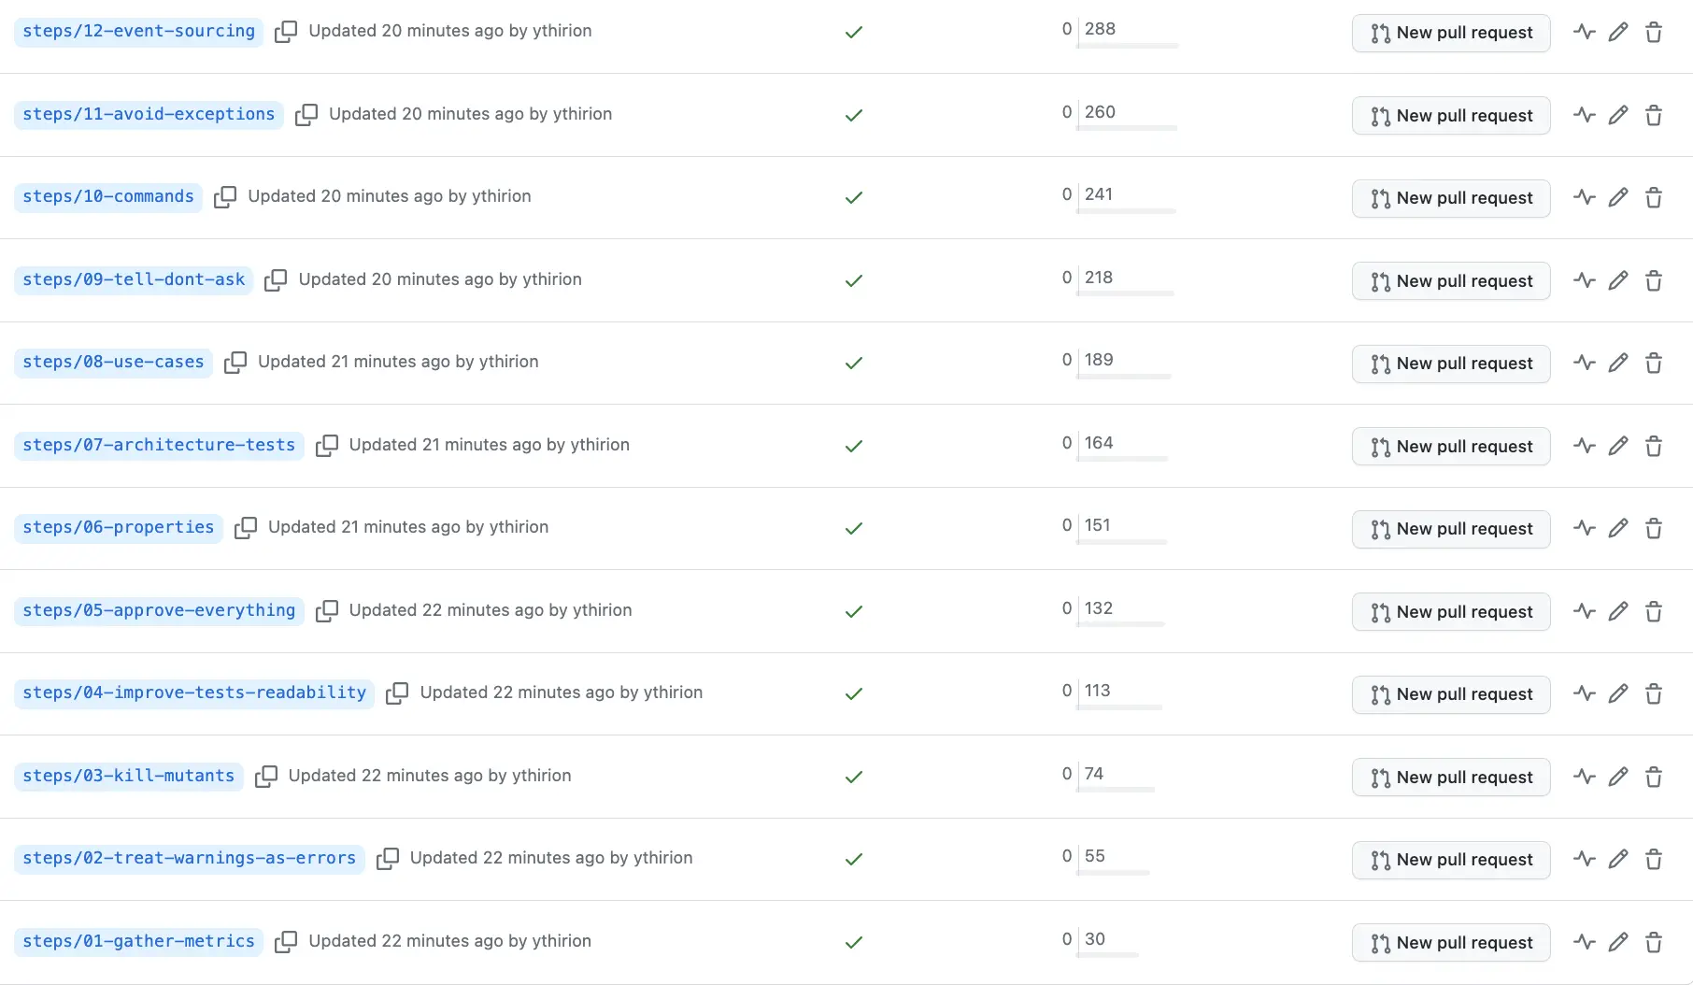Screen dimensions: 1693x985
Task: Delete the steps/11-avoid-exceptions branch
Action: point(1653,116)
